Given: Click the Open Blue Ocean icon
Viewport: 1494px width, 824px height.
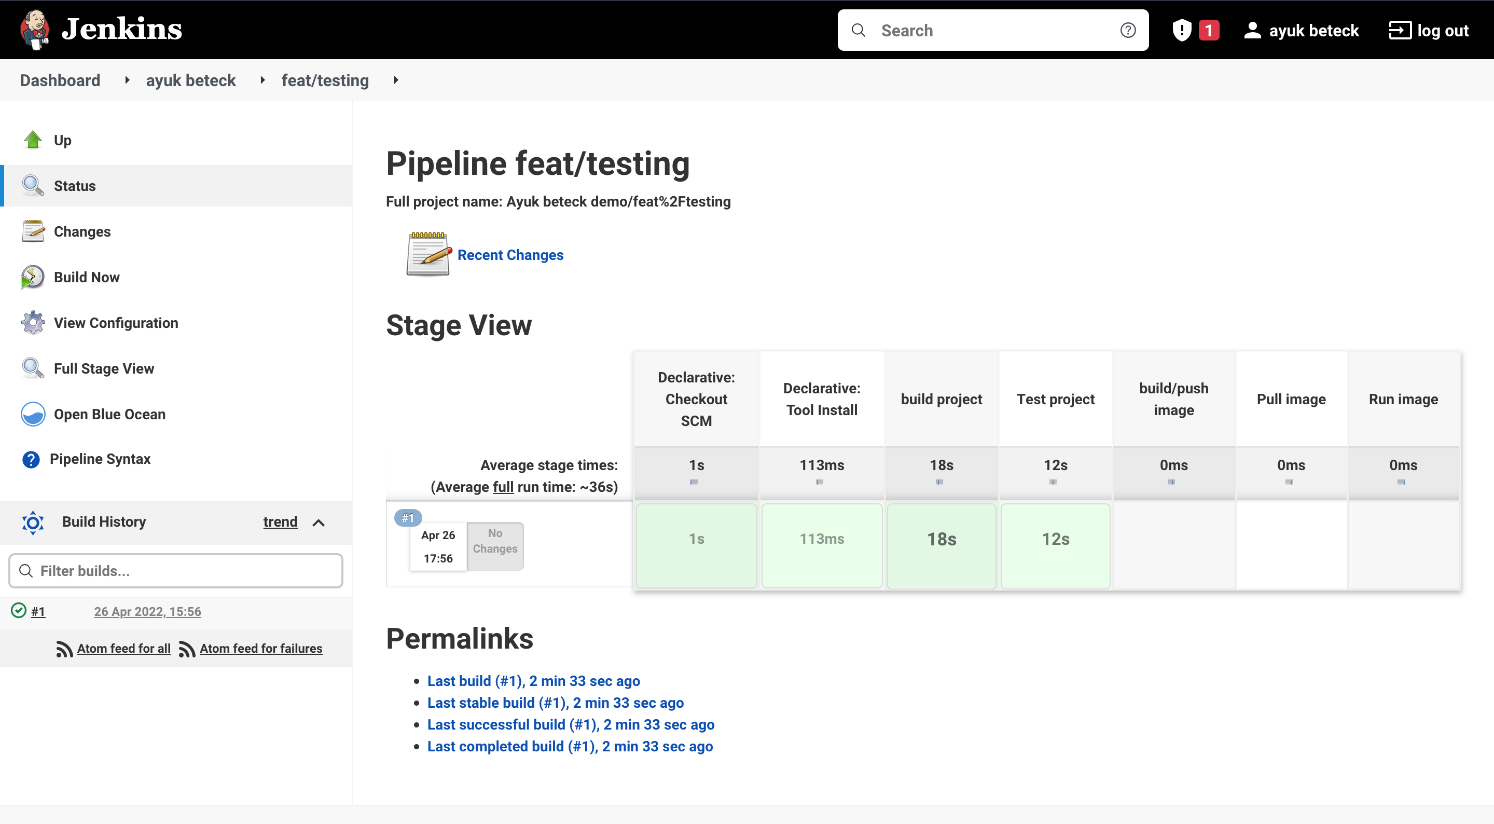Looking at the screenshot, I should (x=33, y=414).
